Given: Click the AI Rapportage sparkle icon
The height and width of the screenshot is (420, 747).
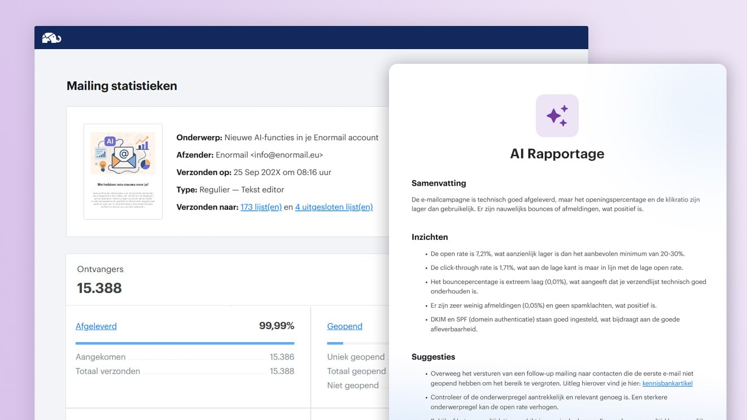Looking at the screenshot, I should [x=557, y=116].
